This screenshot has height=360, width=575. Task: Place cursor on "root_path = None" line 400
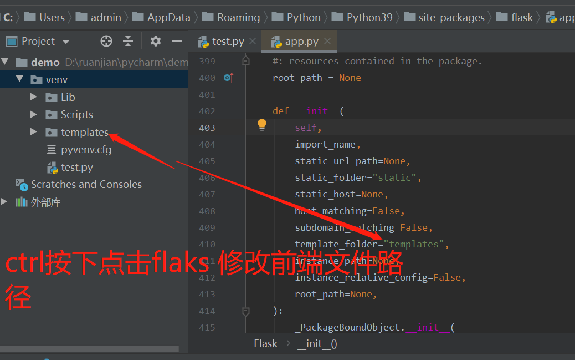tap(317, 78)
